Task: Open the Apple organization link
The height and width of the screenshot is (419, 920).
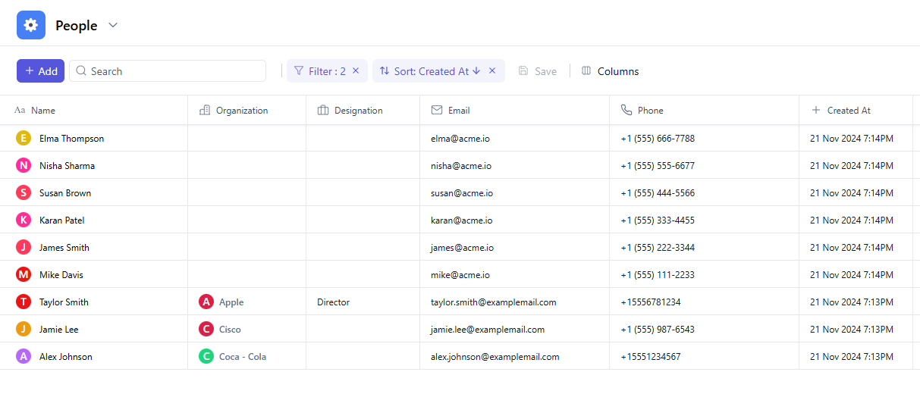Action: coord(231,302)
